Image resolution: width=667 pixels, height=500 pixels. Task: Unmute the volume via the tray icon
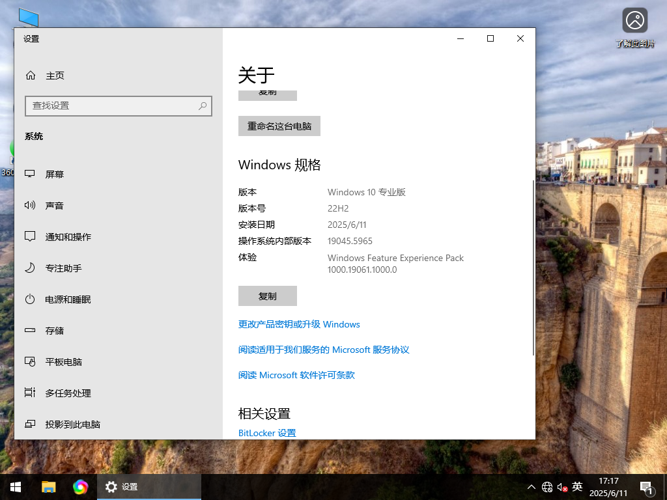click(561, 486)
